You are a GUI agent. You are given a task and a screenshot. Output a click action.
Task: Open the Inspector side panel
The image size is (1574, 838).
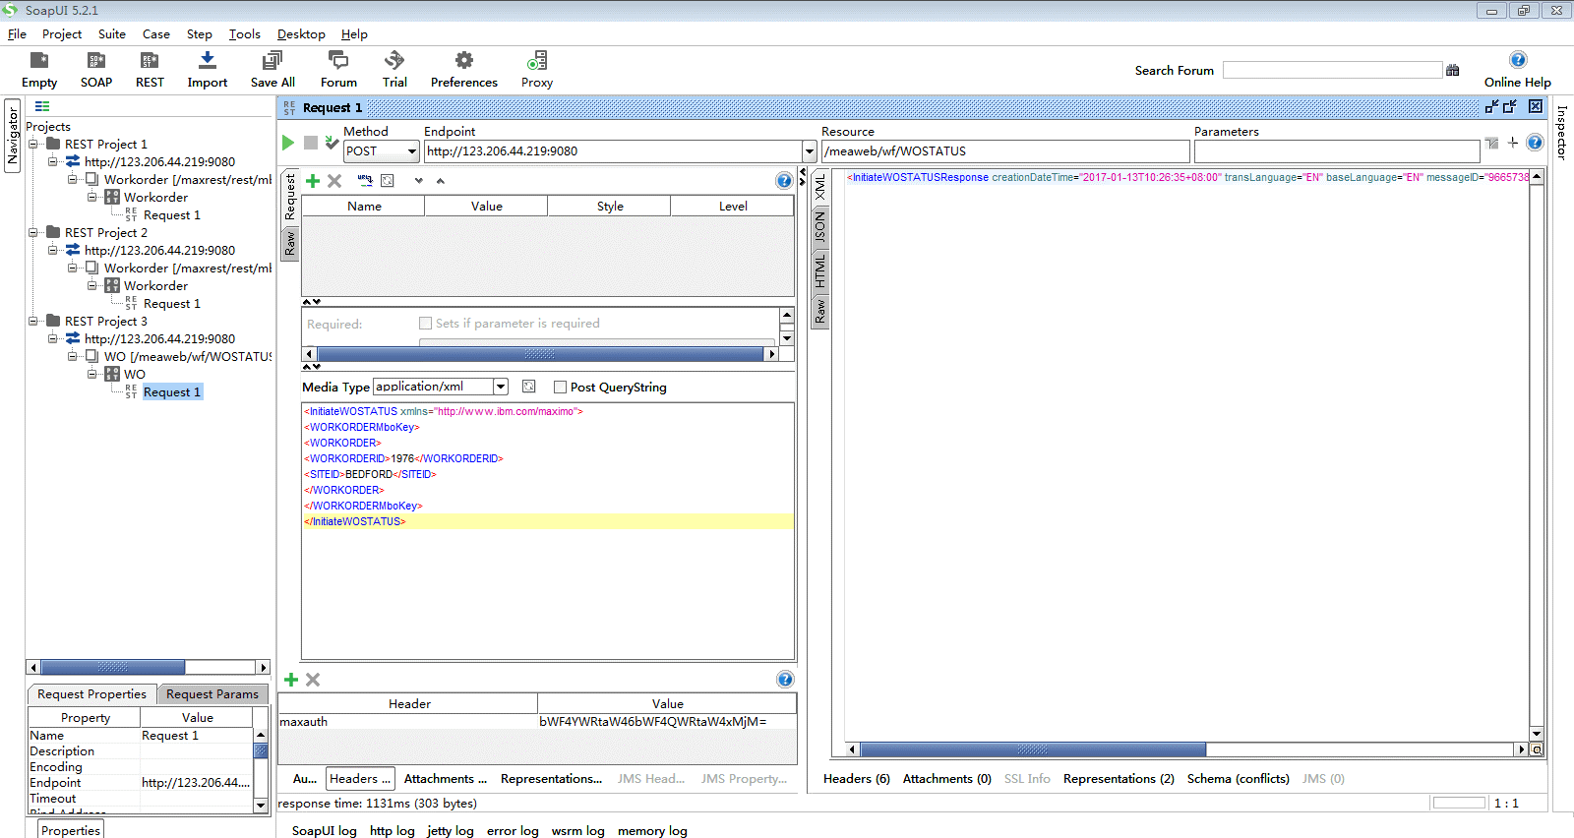tap(1560, 132)
